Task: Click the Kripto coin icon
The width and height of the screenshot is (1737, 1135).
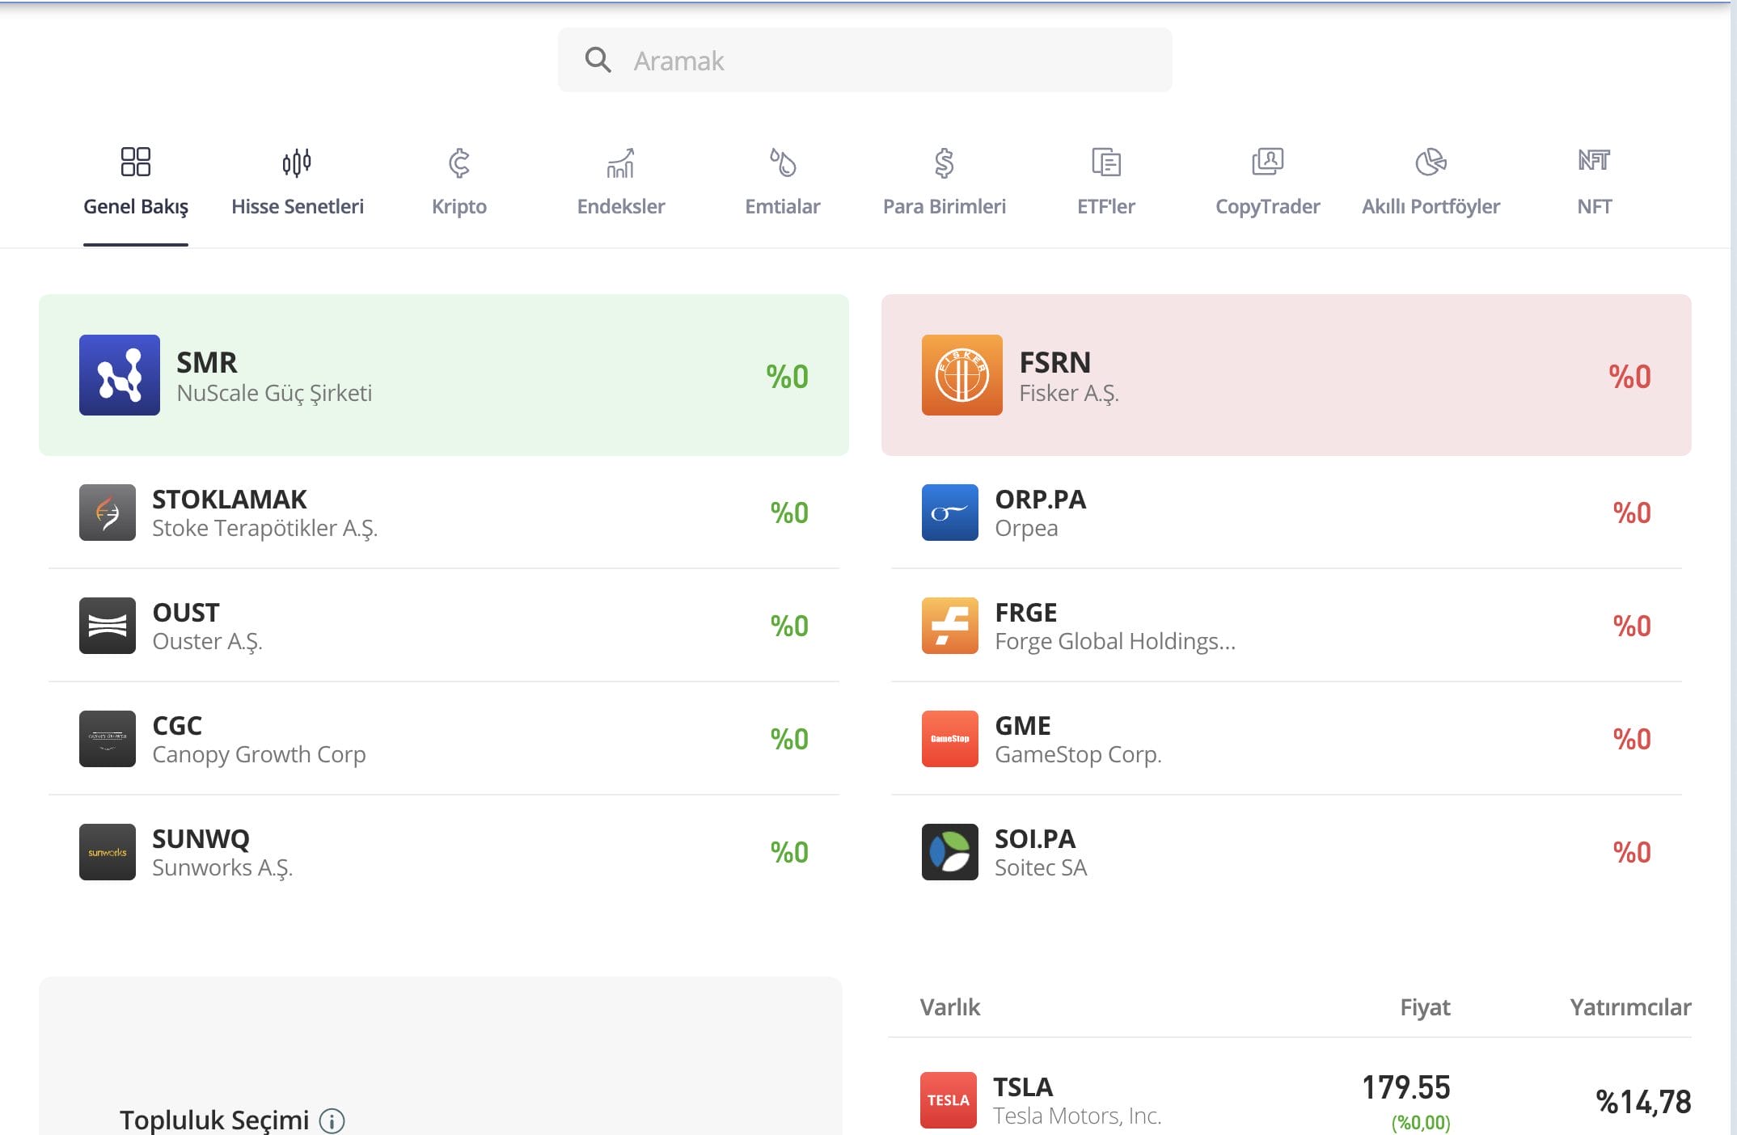Action: click(x=459, y=162)
